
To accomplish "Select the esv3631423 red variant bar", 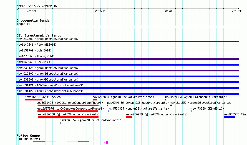I will coord(68,105).
